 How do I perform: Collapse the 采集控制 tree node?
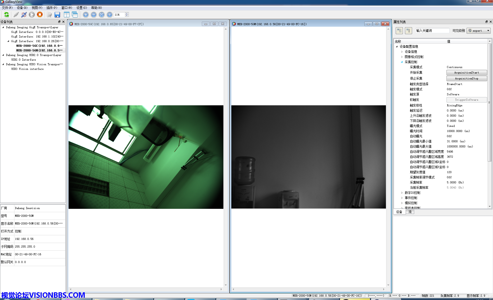pyautogui.click(x=402, y=62)
